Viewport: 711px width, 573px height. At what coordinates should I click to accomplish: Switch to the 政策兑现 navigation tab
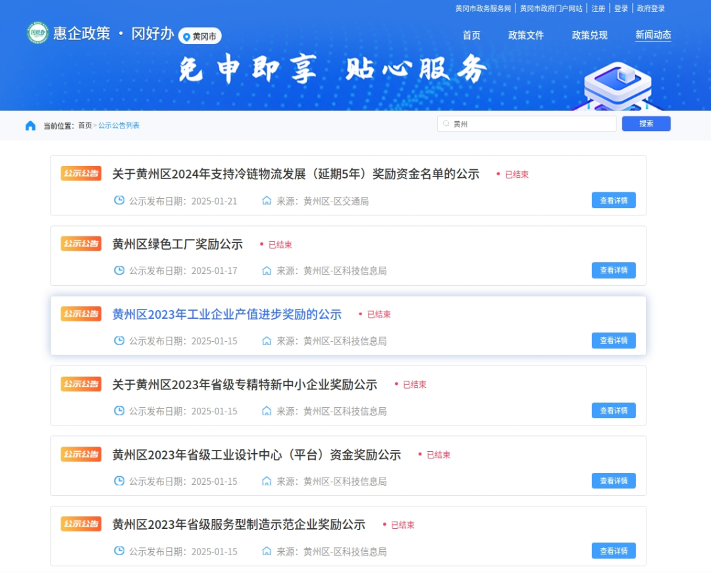pyautogui.click(x=589, y=36)
